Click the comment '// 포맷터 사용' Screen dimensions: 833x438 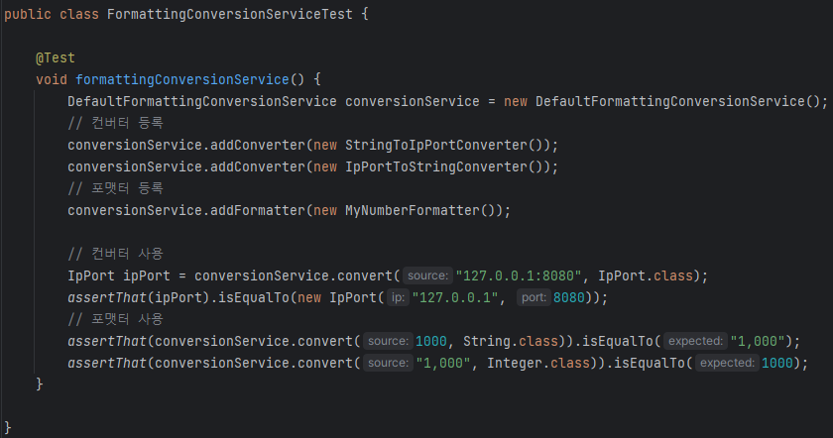115,319
